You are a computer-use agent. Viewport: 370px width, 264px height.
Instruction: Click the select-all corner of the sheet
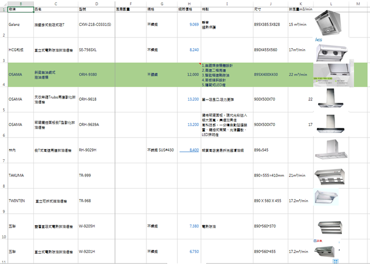click(4, 4)
